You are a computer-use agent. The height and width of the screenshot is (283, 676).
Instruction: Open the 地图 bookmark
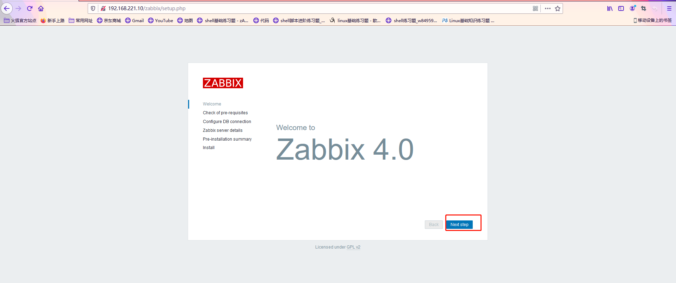tap(185, 20)
